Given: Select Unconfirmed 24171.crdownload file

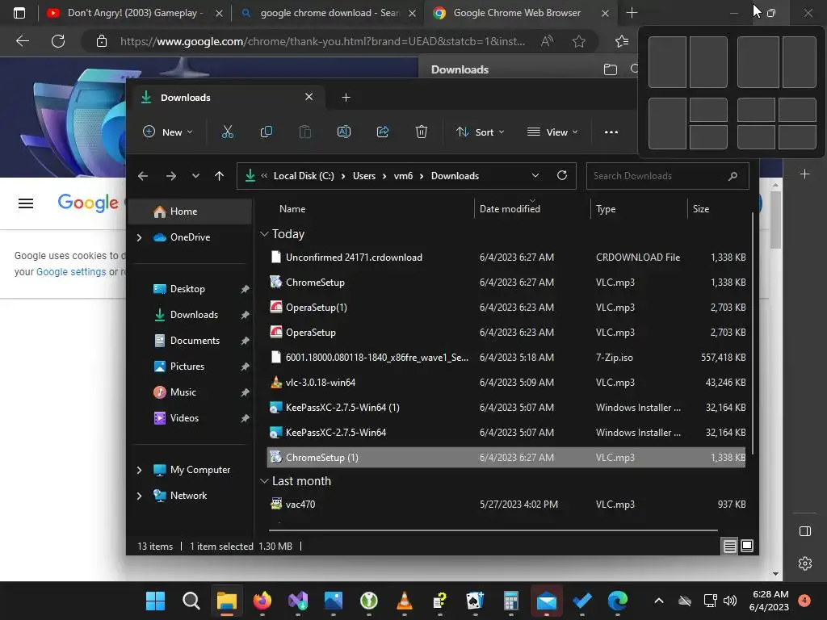Looking at the screenshot, I should [506, 258].
